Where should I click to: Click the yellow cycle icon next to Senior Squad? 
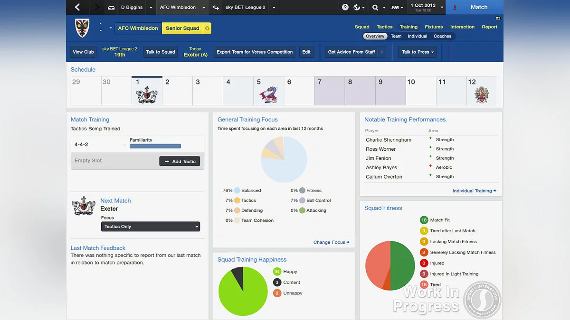tap(207, 28)
